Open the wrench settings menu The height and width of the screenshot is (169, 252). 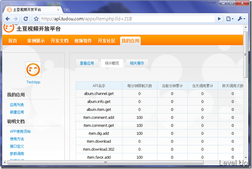click(x=241, y=19)
